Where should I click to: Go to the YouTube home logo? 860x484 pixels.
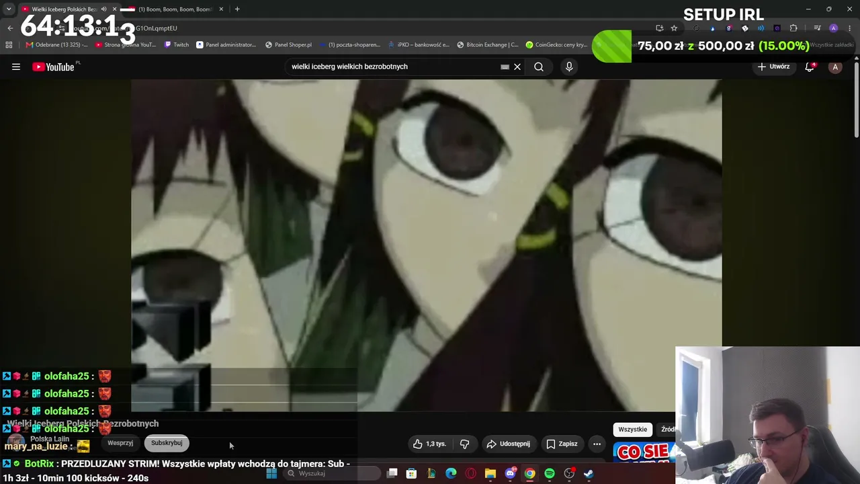[x=53, y=67]
